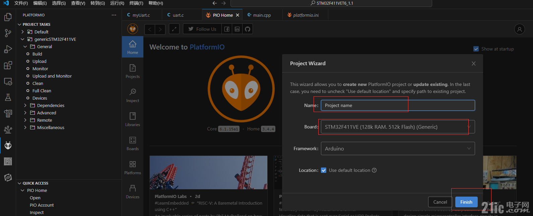Open Source Control view
Viewport: 533px width, 216px height.
click(x=8, y=33)
